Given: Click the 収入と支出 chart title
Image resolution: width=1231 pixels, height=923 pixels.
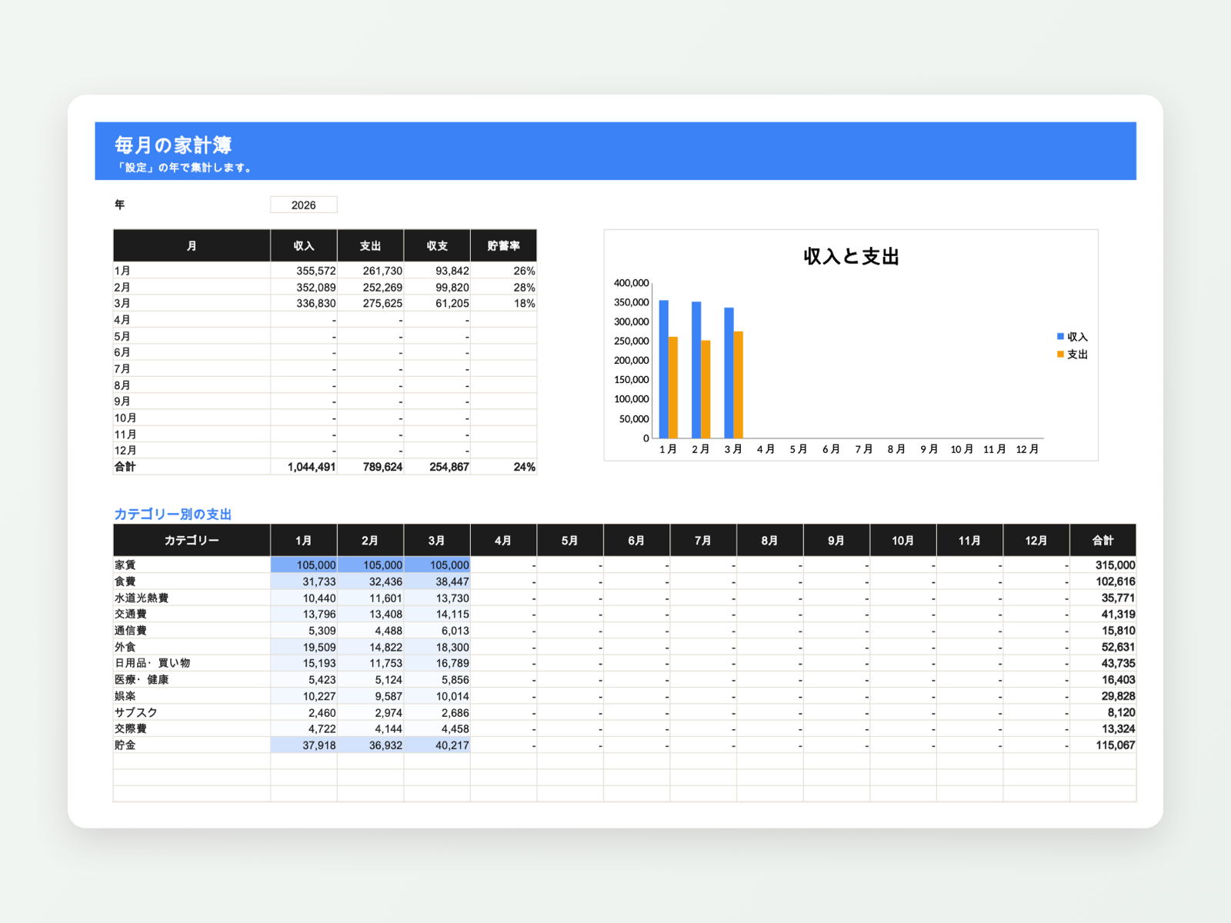Looking at the screenshot, I should (x=851, y=256).
